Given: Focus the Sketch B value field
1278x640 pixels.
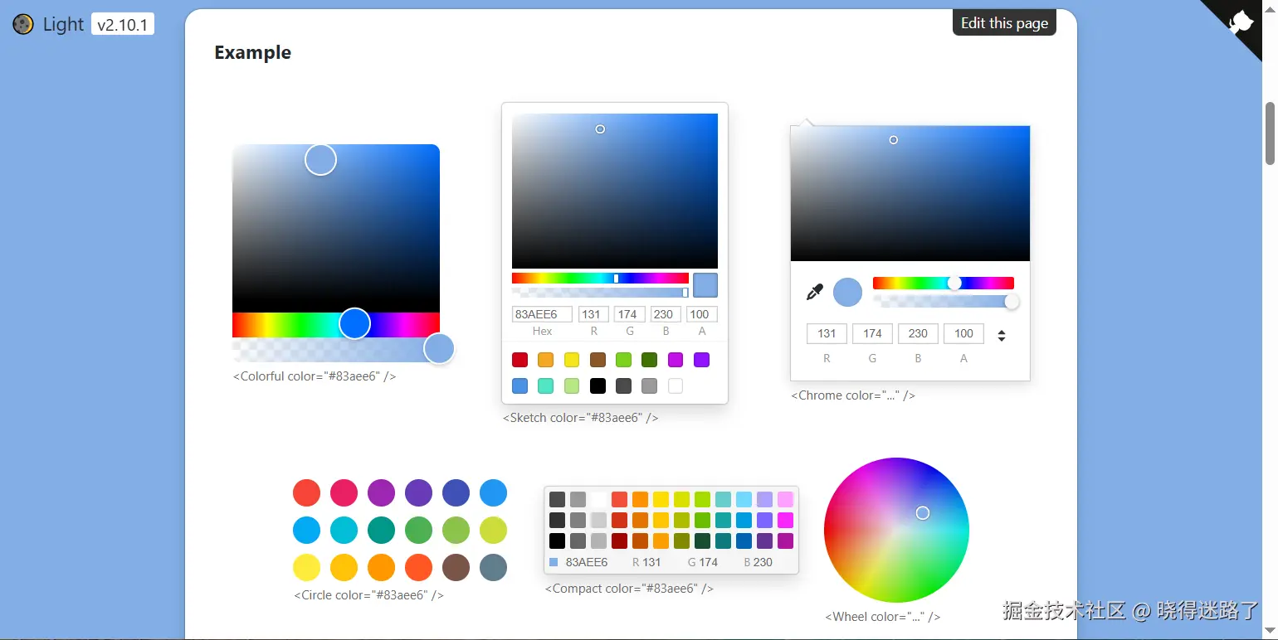Looking at the screenshot, I should click(666, 314).
